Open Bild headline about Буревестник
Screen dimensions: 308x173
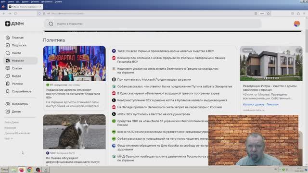[x=163, y=132]
